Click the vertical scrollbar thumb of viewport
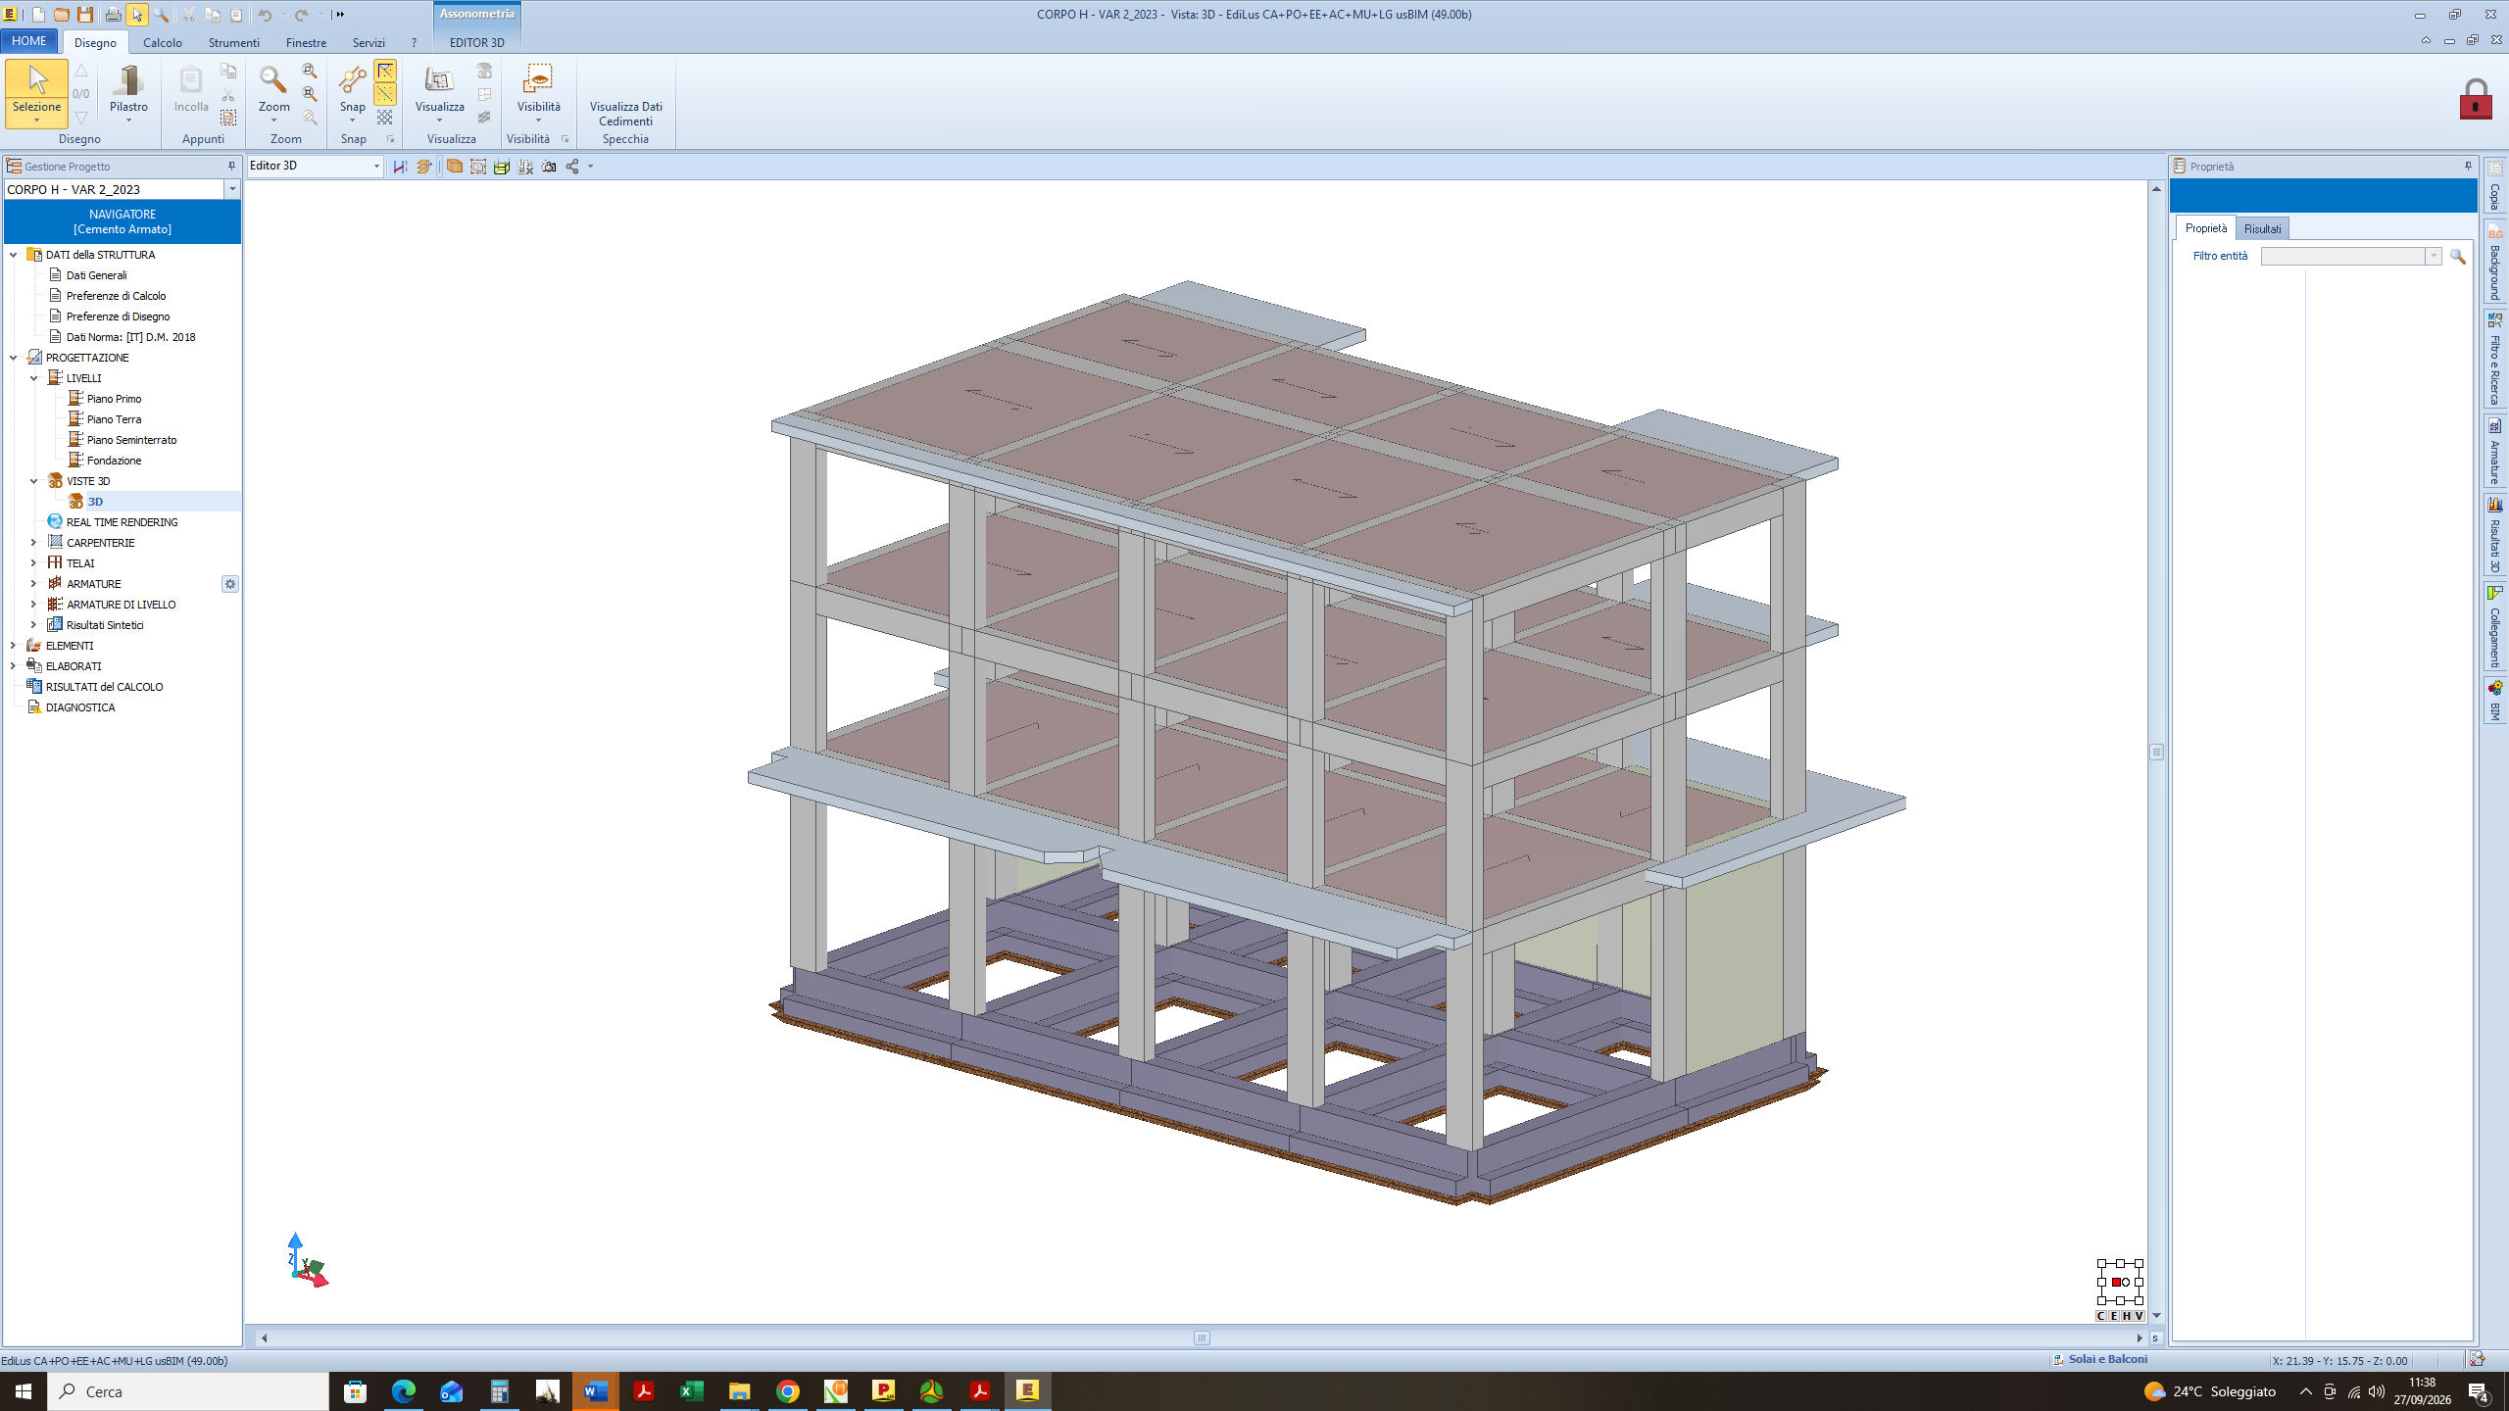The image size is (2509, 1411). [2156, 752]
